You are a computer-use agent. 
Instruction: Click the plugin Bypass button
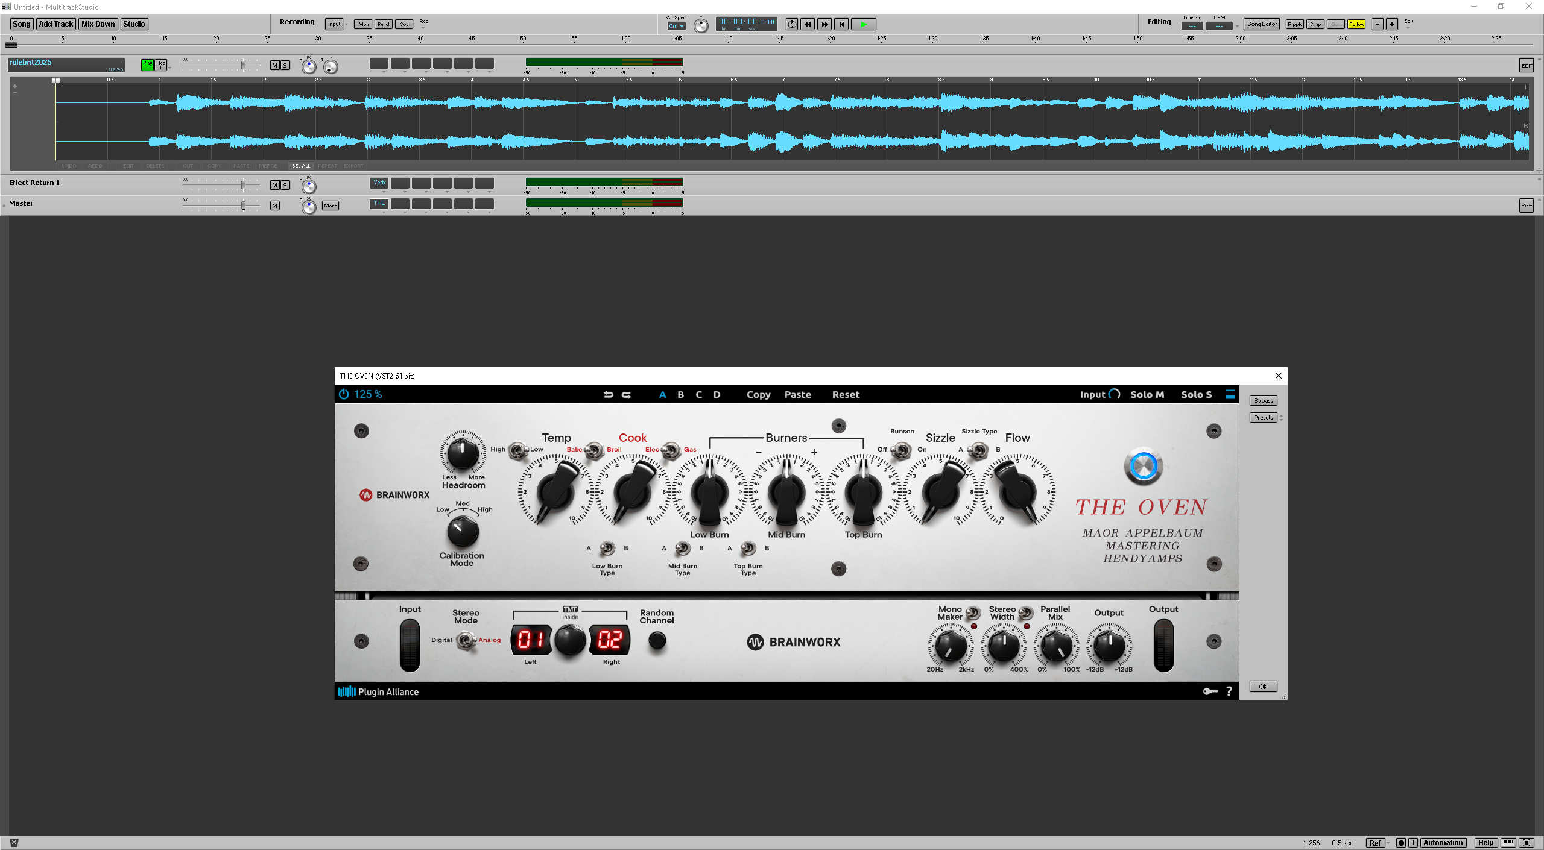click(x=1263, y=401)
